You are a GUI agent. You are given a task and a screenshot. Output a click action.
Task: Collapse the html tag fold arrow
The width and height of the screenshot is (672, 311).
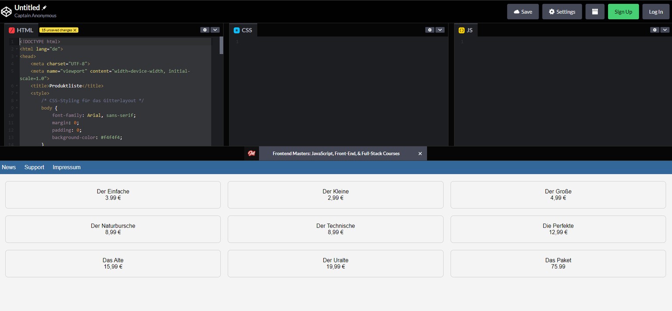pyautogui.click(x=17, y=49)
